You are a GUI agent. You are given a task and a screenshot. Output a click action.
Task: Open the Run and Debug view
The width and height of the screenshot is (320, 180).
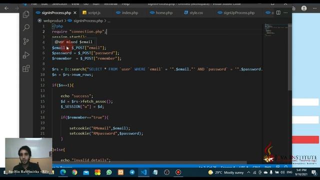pyautogui.click(x=26, y=55)
